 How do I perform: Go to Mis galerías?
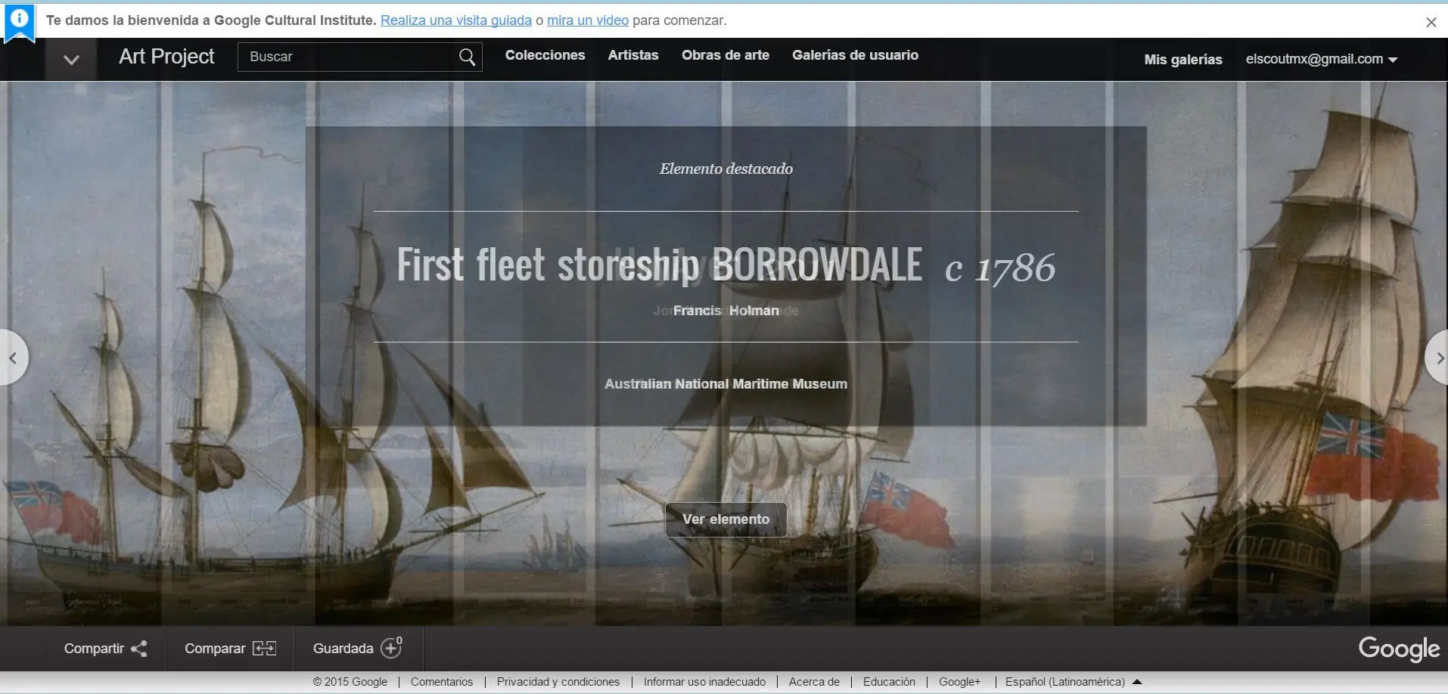1182,59
